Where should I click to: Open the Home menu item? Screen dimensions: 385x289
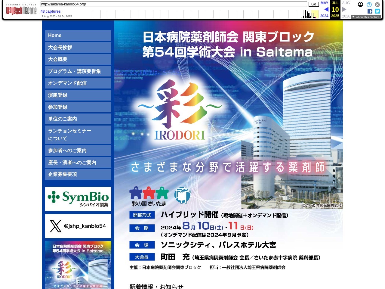78,36
